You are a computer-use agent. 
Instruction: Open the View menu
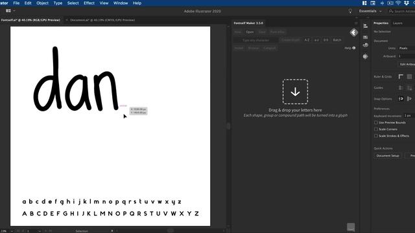[x=104, y=3]
